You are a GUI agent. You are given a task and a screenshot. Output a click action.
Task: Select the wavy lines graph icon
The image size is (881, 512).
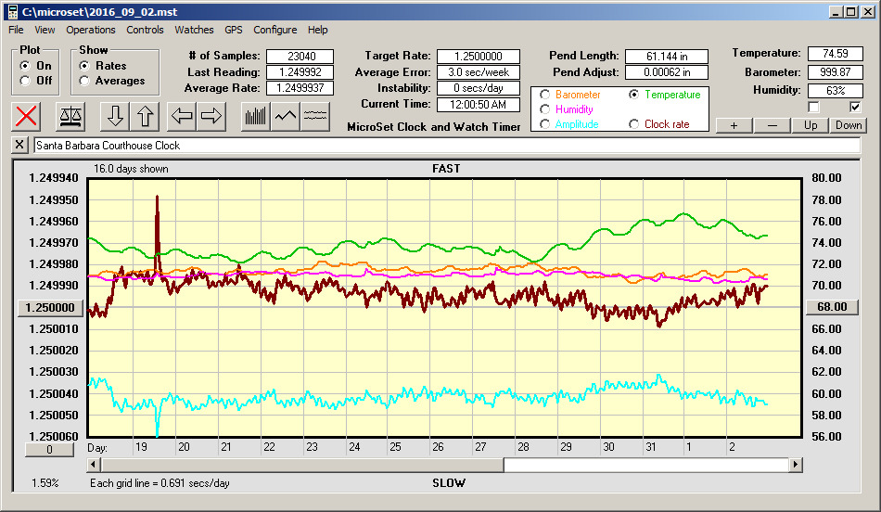(315, 116)
